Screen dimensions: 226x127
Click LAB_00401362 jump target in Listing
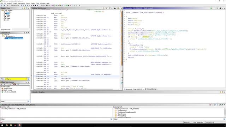click(66, 78)
